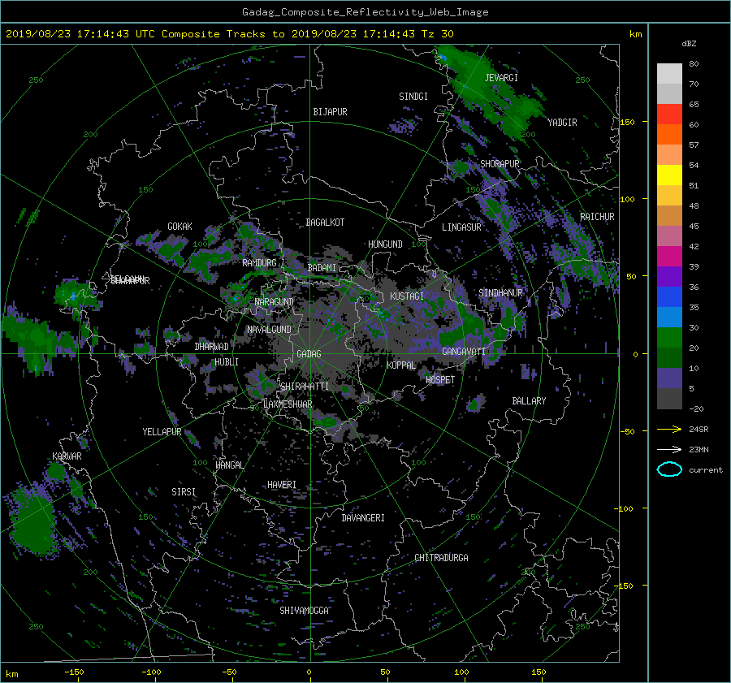
Task: Click the 100 tick on right km axis
Action: click(x=627, y=199)
